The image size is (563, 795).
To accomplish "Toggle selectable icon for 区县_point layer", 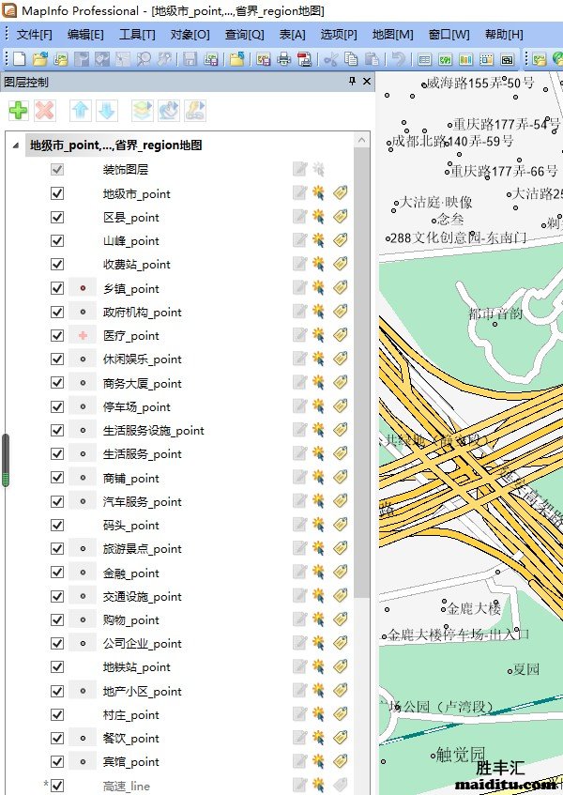I will click(318, 217).
